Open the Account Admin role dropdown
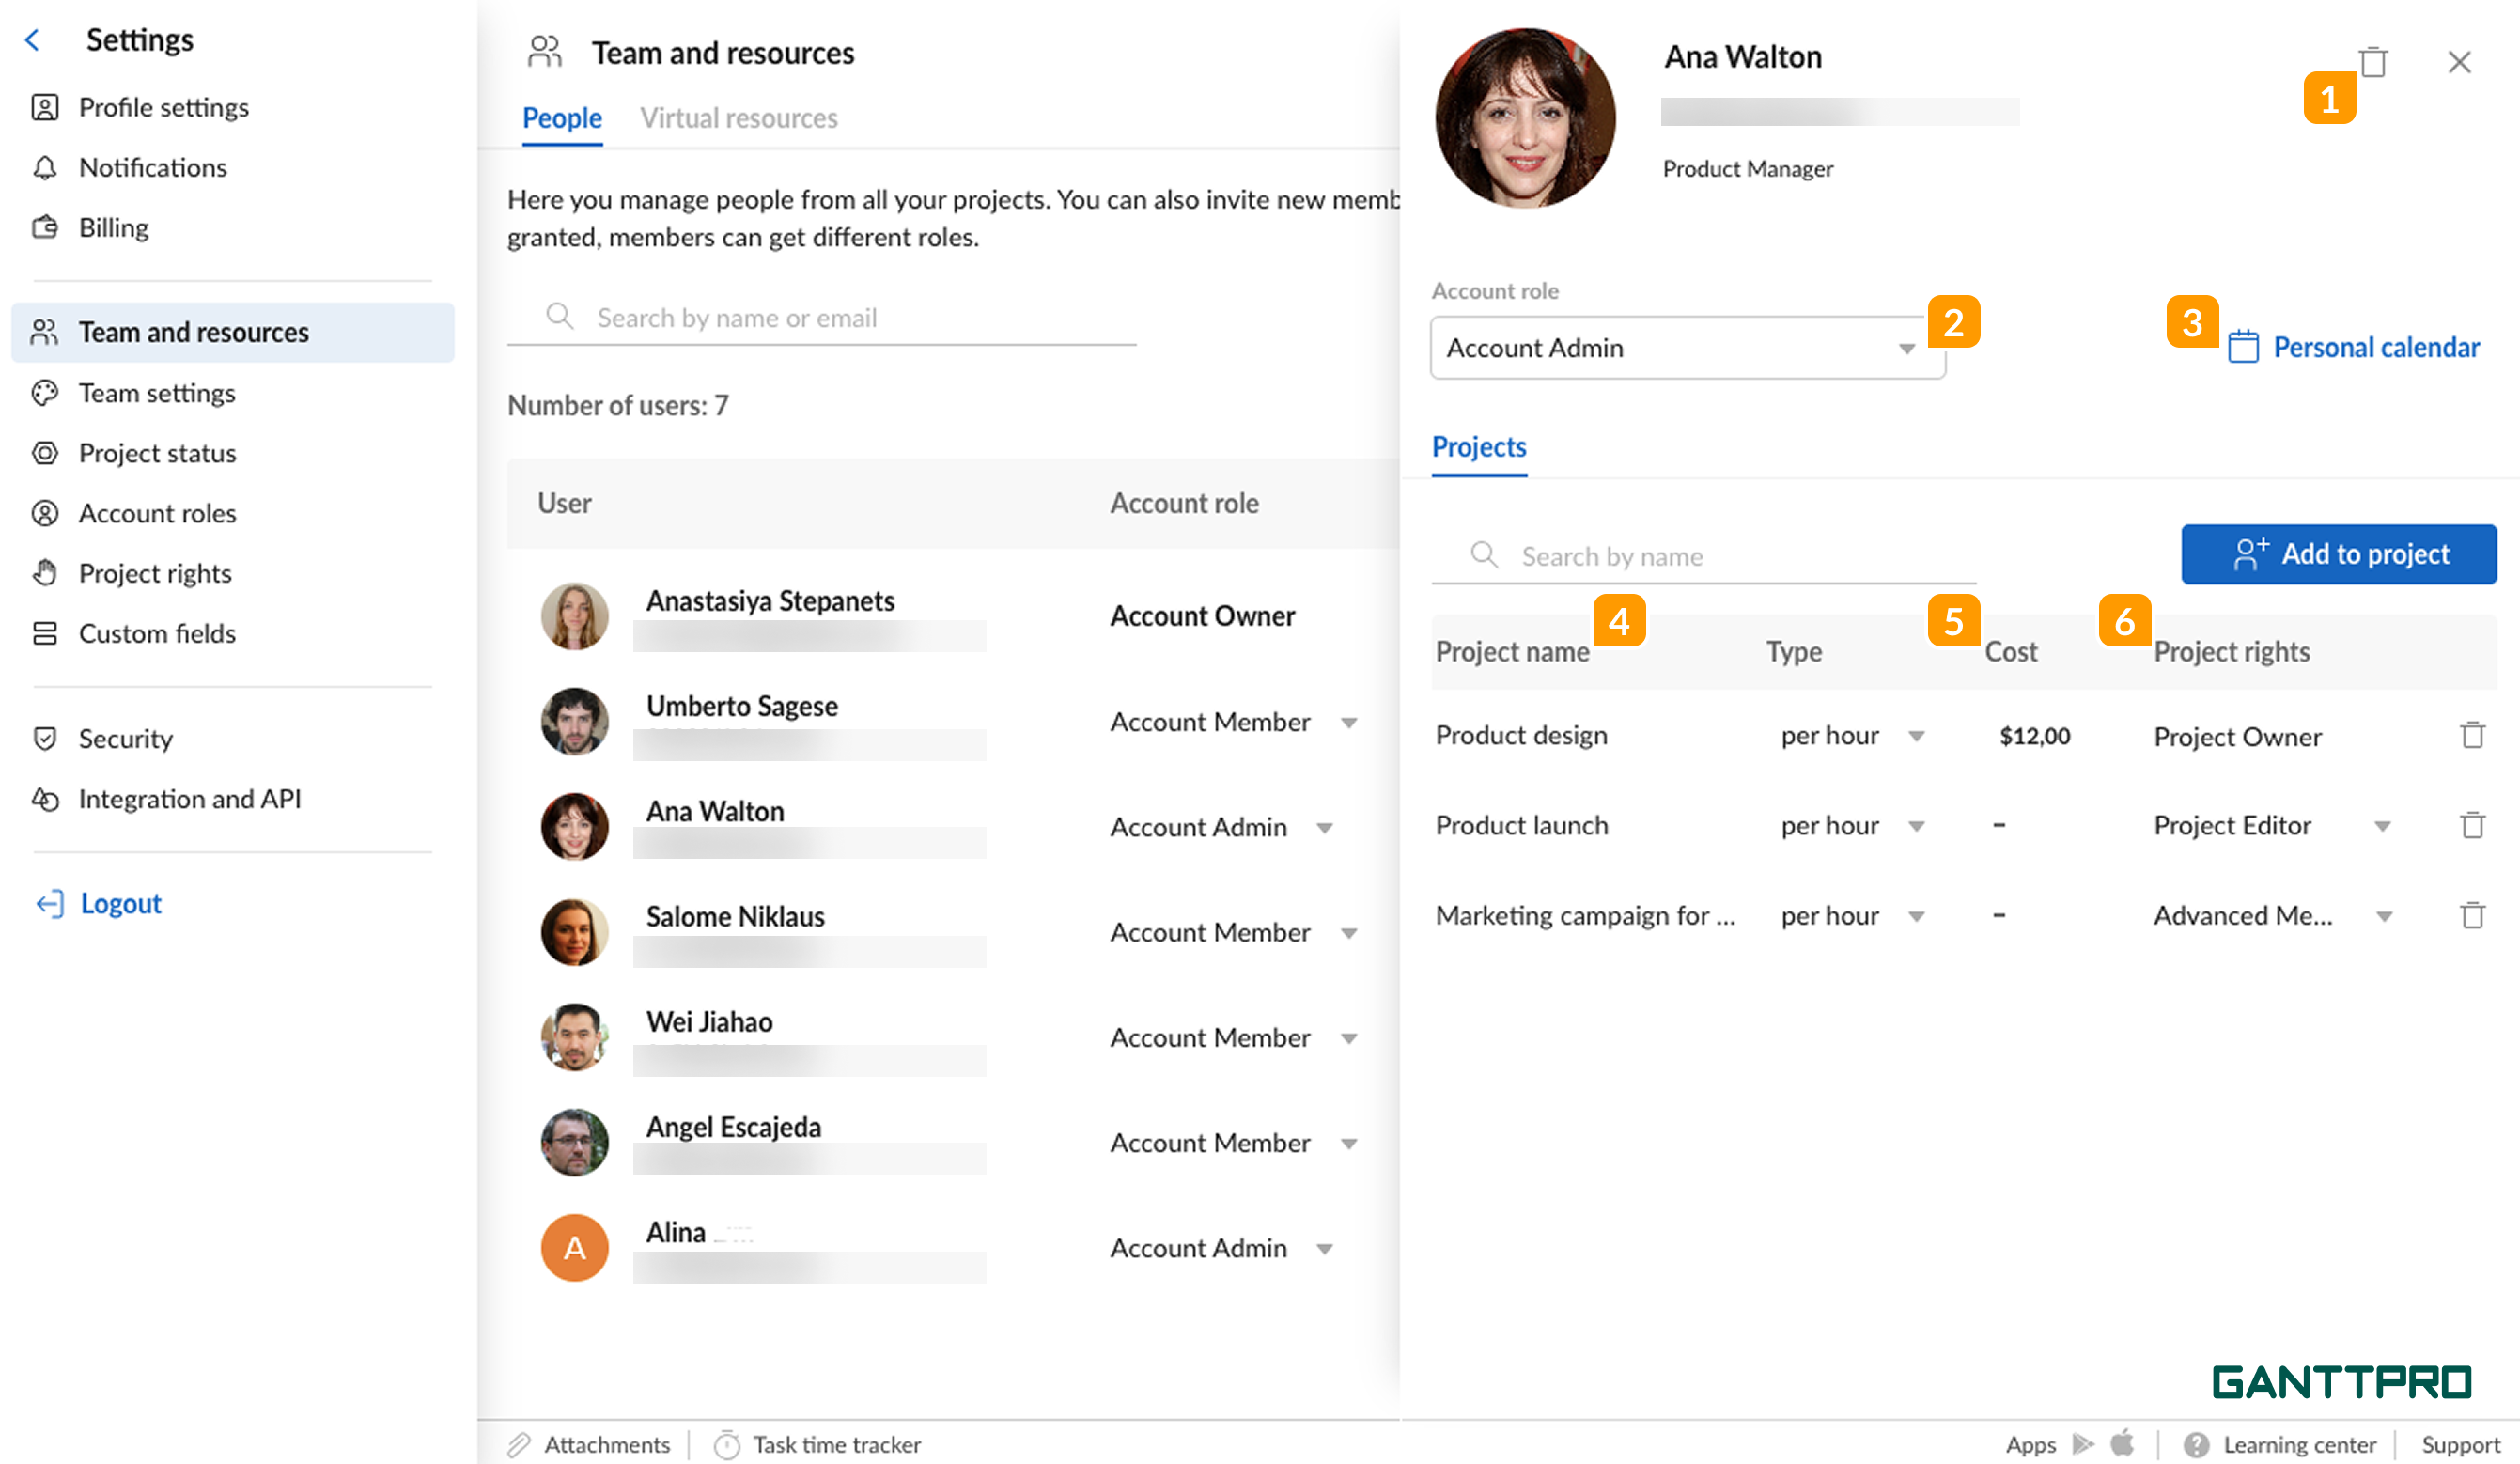2520x1464 pixels. (x=1688, y=348)
